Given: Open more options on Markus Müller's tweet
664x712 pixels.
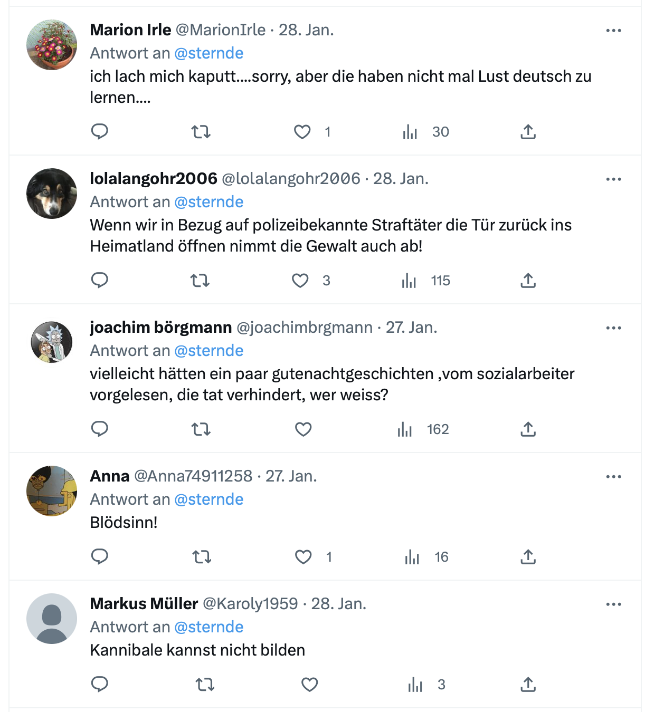Looking at the screenshot, I should pyautogui.click(x=613, y=604).
